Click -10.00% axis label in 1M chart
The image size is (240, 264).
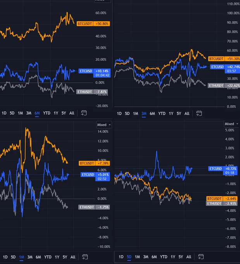point(104,247)
